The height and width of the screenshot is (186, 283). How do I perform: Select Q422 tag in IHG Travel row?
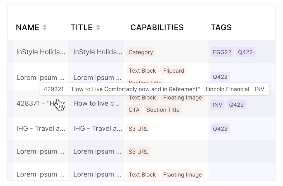pos(220,129)
